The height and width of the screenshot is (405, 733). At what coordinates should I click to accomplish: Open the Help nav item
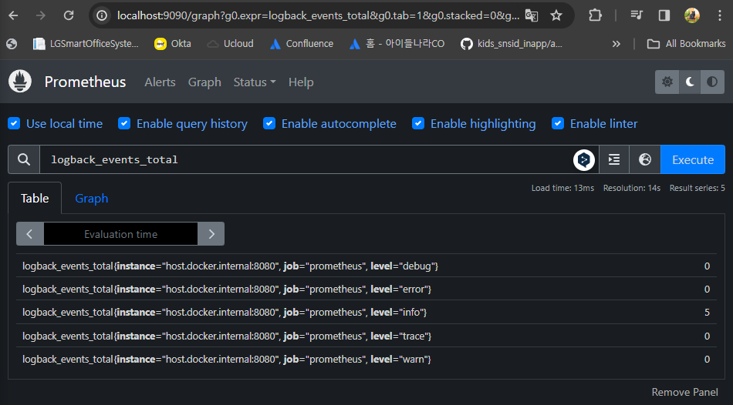pos(301,82)
